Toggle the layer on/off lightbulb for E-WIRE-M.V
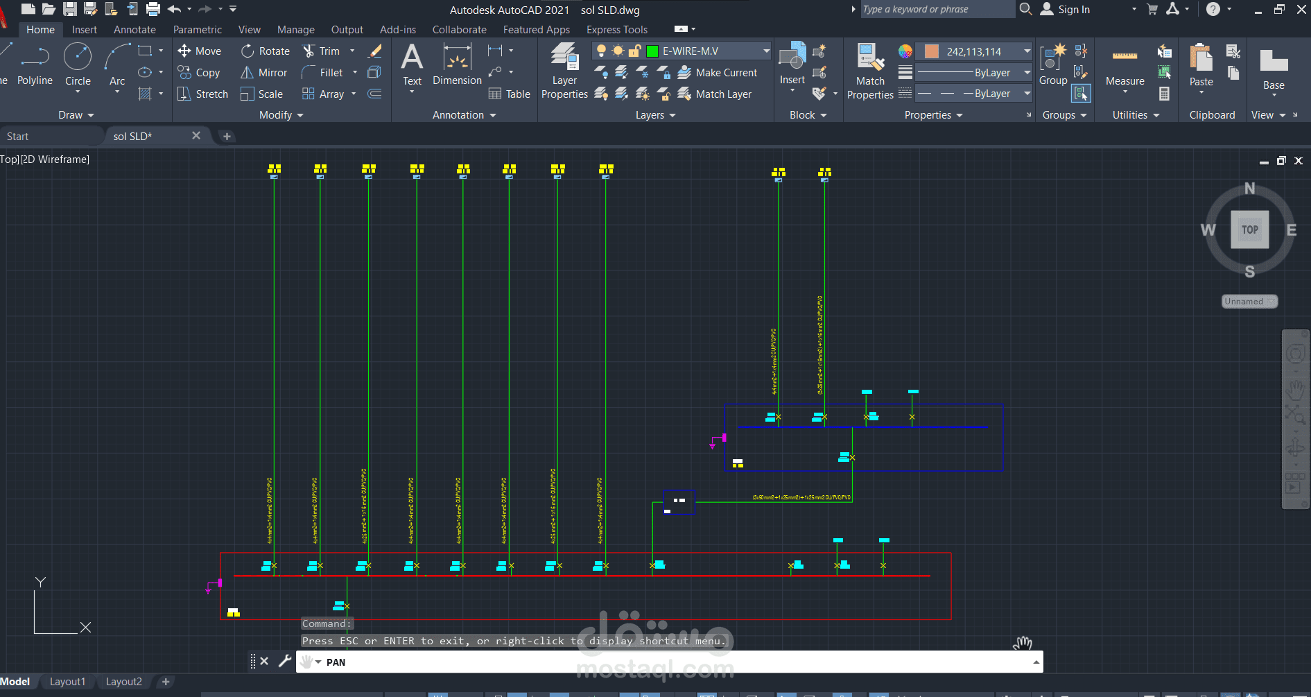Viewport: 1311px width, 697px height. point(601,51)
